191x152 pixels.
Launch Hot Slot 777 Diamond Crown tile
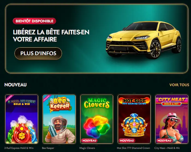pyautogui.click(x=134, y=119)
